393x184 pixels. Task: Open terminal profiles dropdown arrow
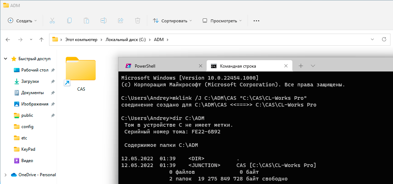click(x=313, y=66)
